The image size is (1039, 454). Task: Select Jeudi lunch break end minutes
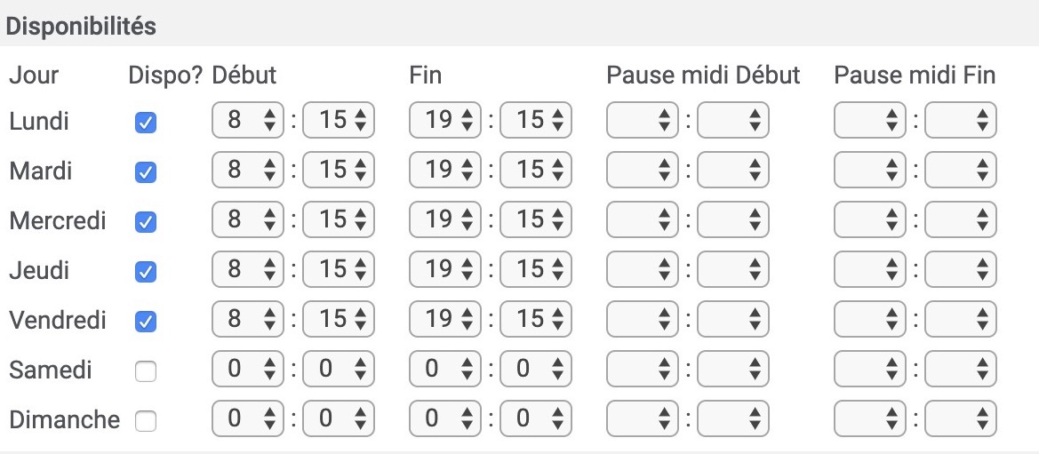tap(960, 269)
